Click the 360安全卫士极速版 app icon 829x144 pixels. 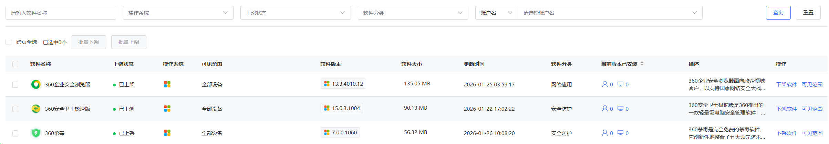(36, 109)
